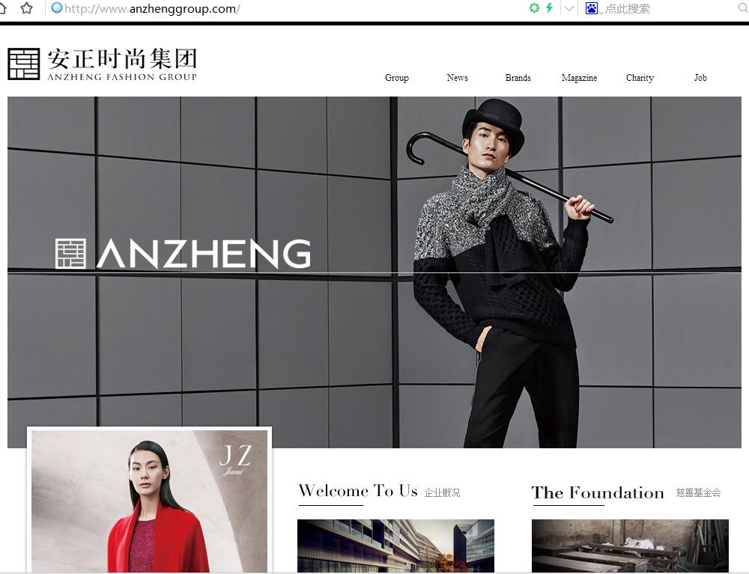749x574 pixels.
Task: Click the Anzheng Fashion Group header logo
Action: (102, 64)
